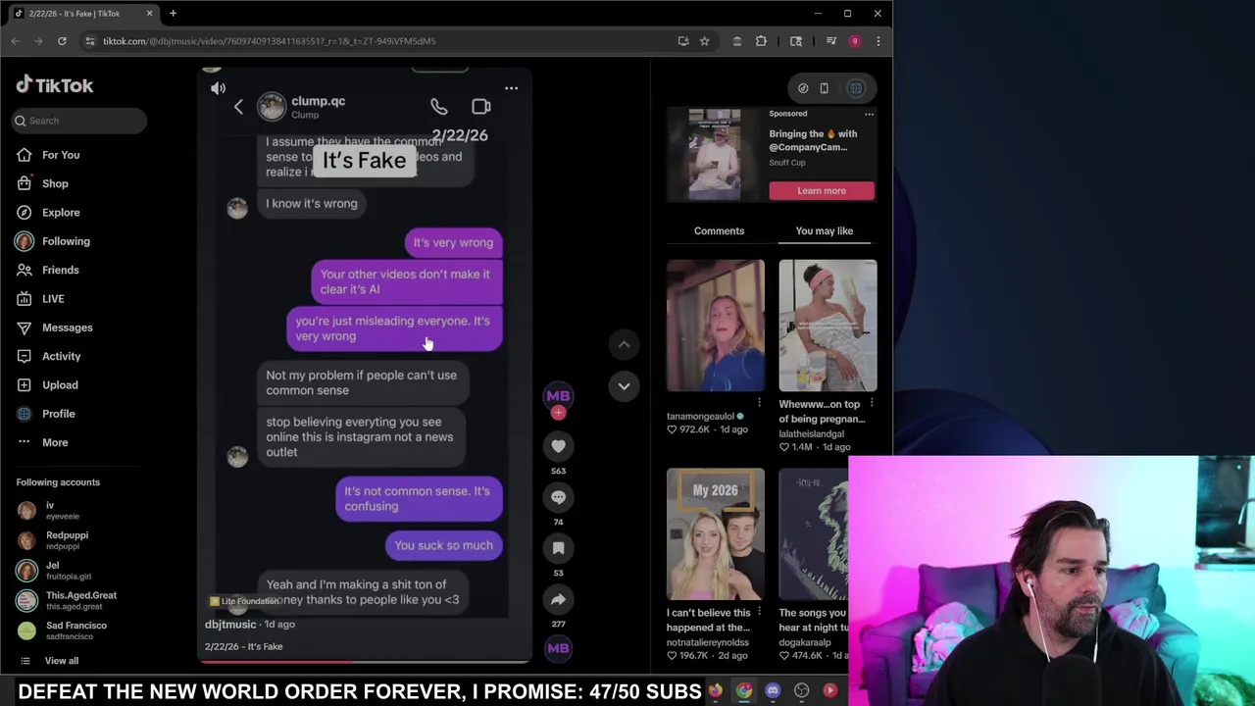This screenshot has height=706, width=1255.
Task: Open the Chrome three-dot menu
Action: click(x=878, y=41)
